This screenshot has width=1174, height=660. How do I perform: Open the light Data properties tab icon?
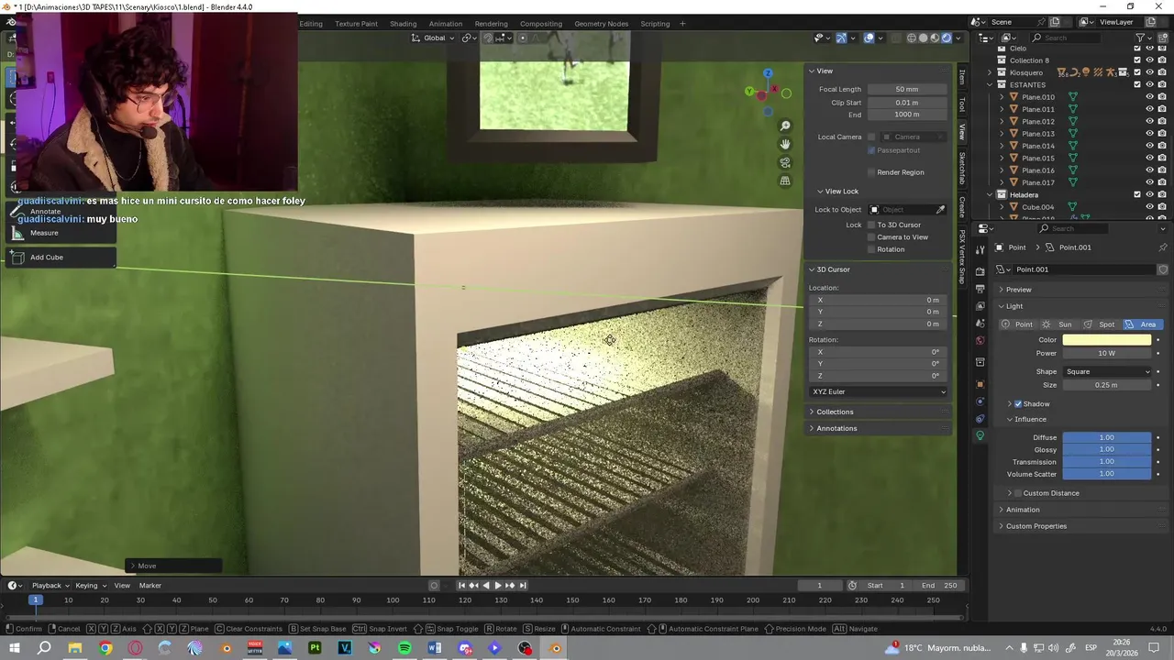[x=980, y=436]
